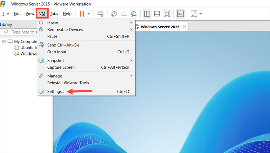The height and width of the screenshot is (153, 270).
Task: Click Send Ctrl+Alt+Del toolbar icon
Action: pyautogui.click(x=100, y=14)
